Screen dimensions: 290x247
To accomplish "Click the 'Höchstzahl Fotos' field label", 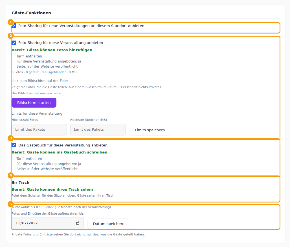I will pyautogui.click(x=25, y=120).
